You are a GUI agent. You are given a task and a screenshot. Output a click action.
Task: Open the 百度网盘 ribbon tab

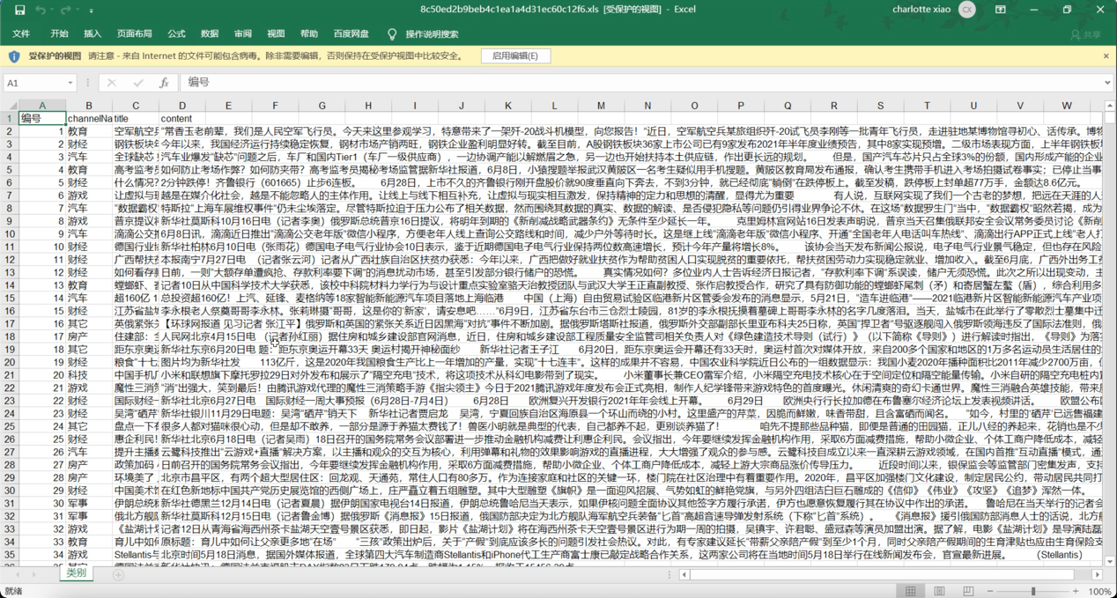(x=351, y=33)
